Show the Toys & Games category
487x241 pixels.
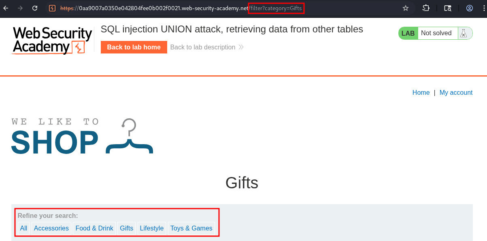pyautogui.click(x=191, y=228)
